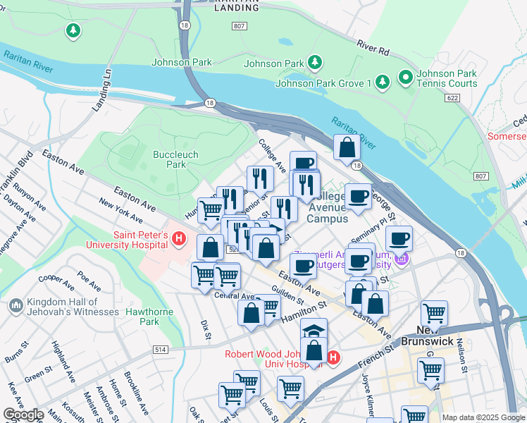Viewport: 527px width, 423px height.
Task: Click the route 622 shield
Action: pyautogui.click(x=452, y=98)
